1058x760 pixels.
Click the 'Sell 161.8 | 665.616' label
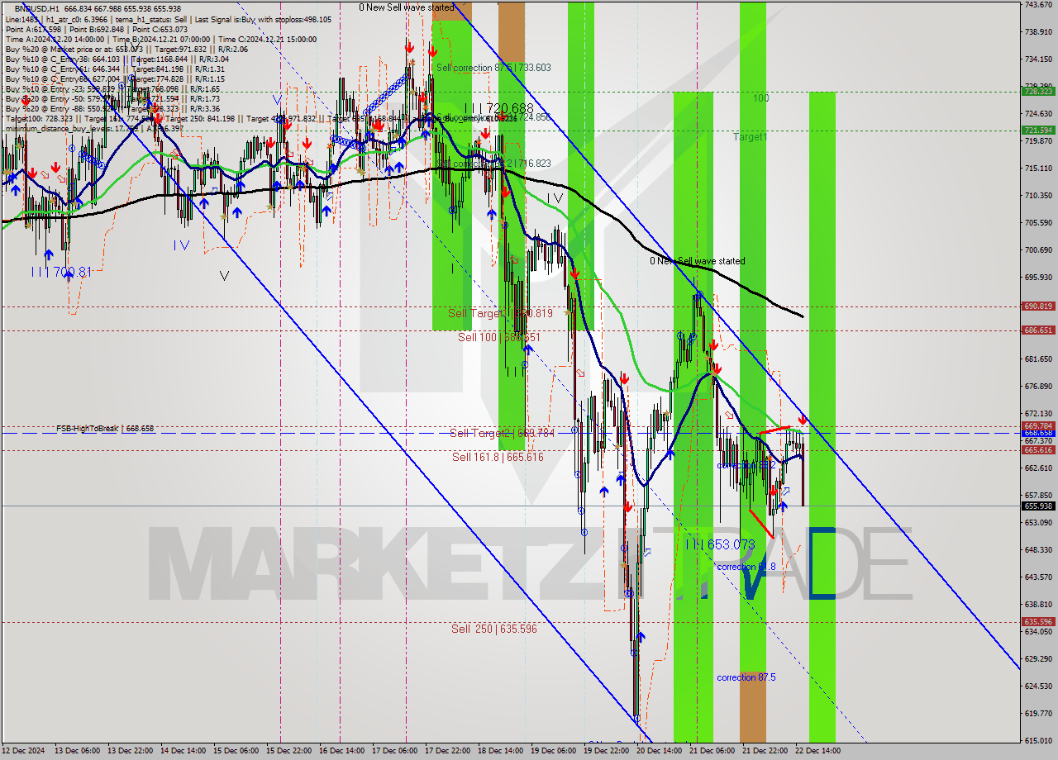tap(498, 457)
